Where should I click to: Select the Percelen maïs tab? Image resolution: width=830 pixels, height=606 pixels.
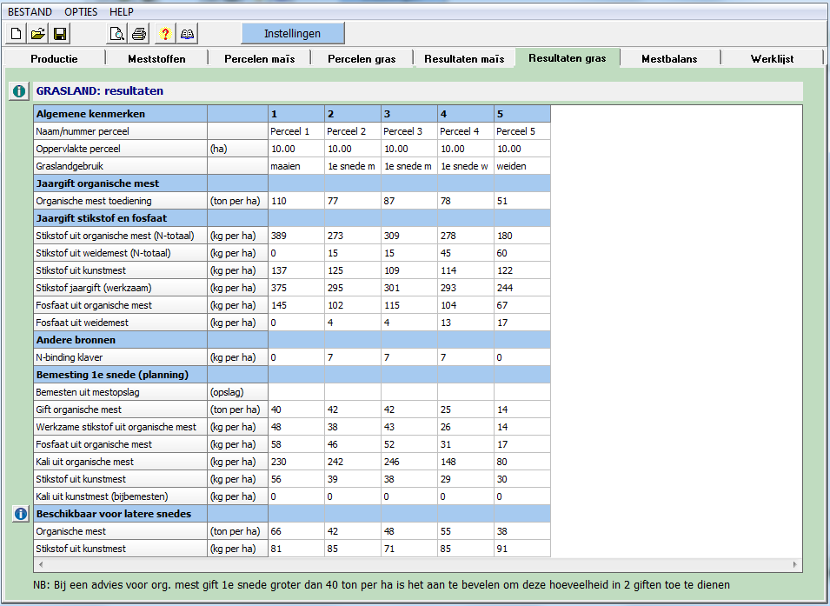pyautogui.click(x=259, y=58)
